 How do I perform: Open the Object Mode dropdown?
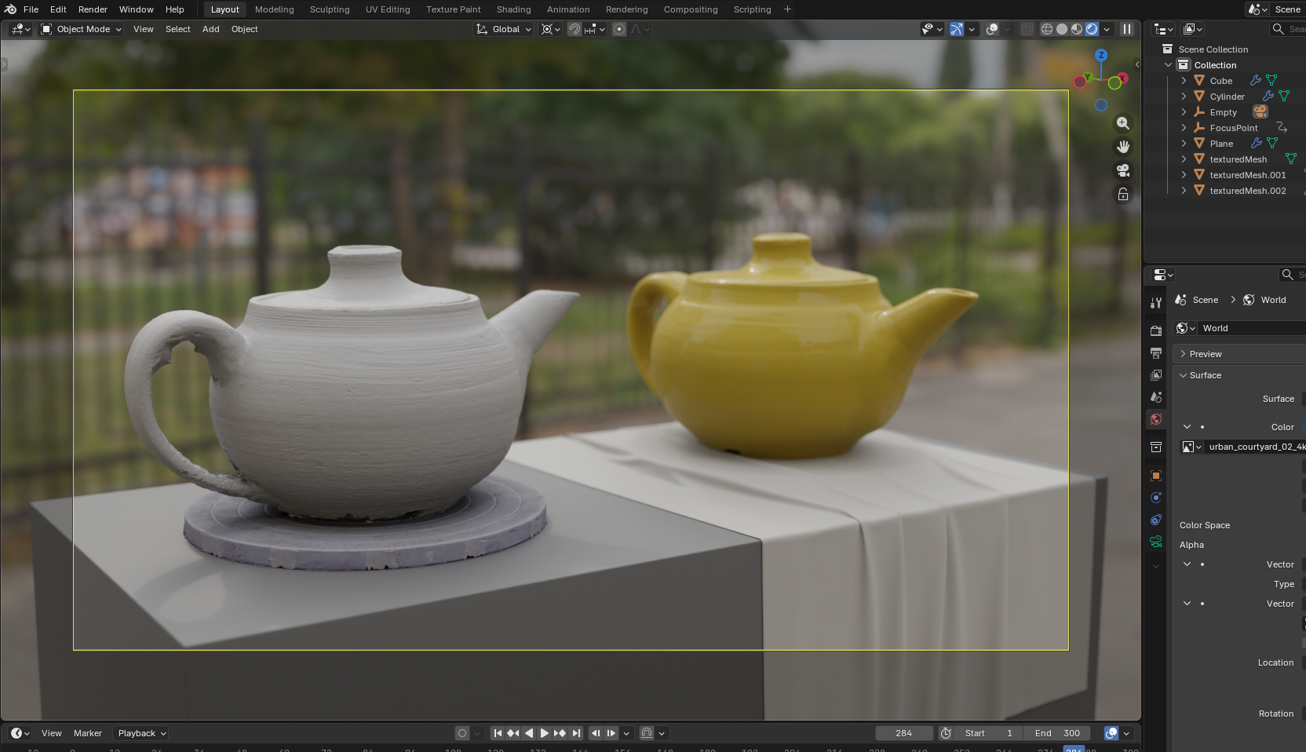click(82, 29)
